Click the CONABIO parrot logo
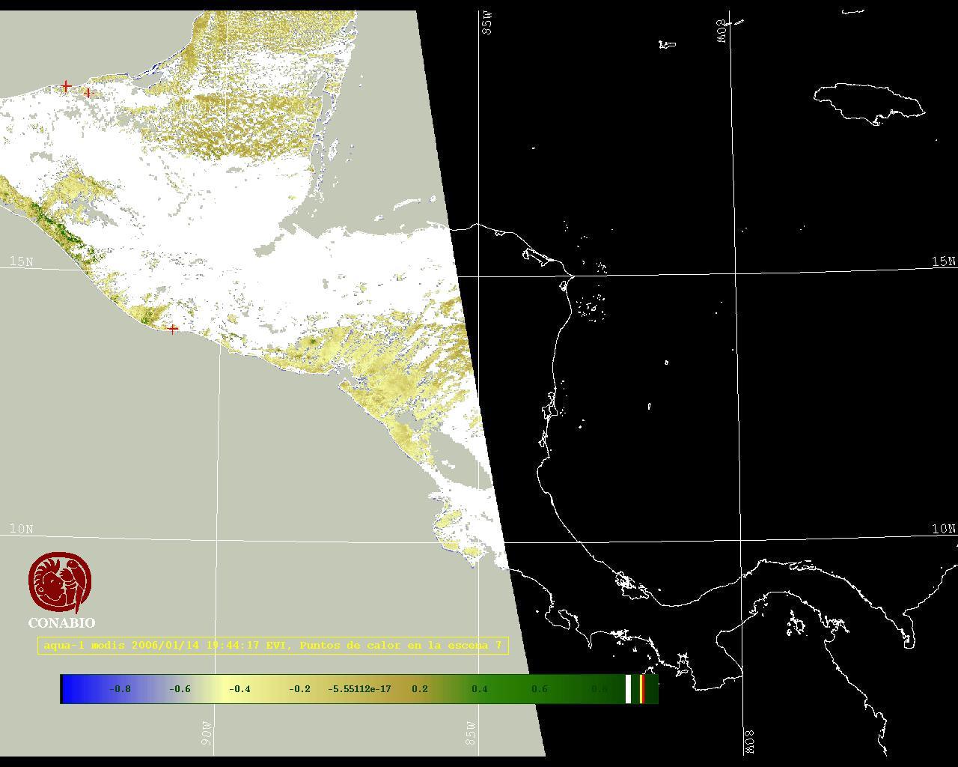Viewport: 958px width, 767px height. coord(60,582)
